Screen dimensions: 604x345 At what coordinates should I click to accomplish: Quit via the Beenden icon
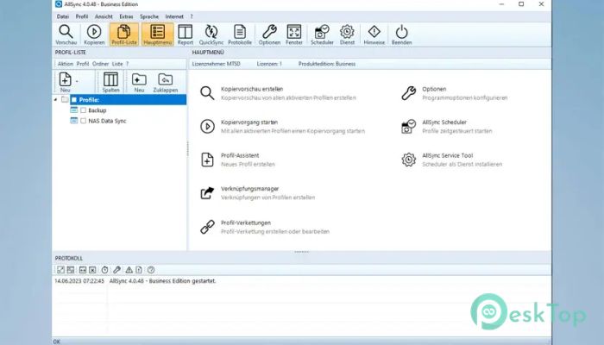coord(401,34)
